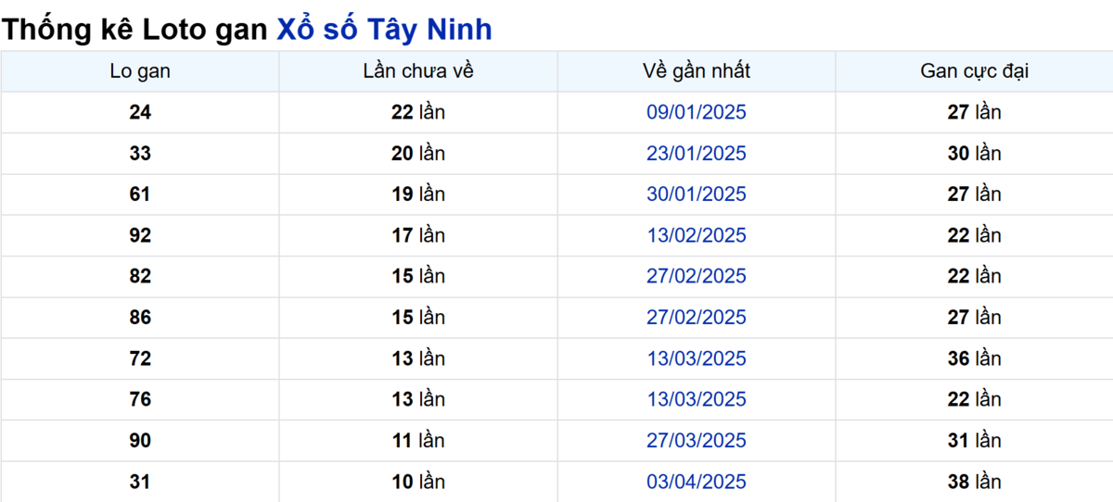Click the 38 lần max gan cell
The width and height of the screenshot is (1113, 502).
pos(974,482)
